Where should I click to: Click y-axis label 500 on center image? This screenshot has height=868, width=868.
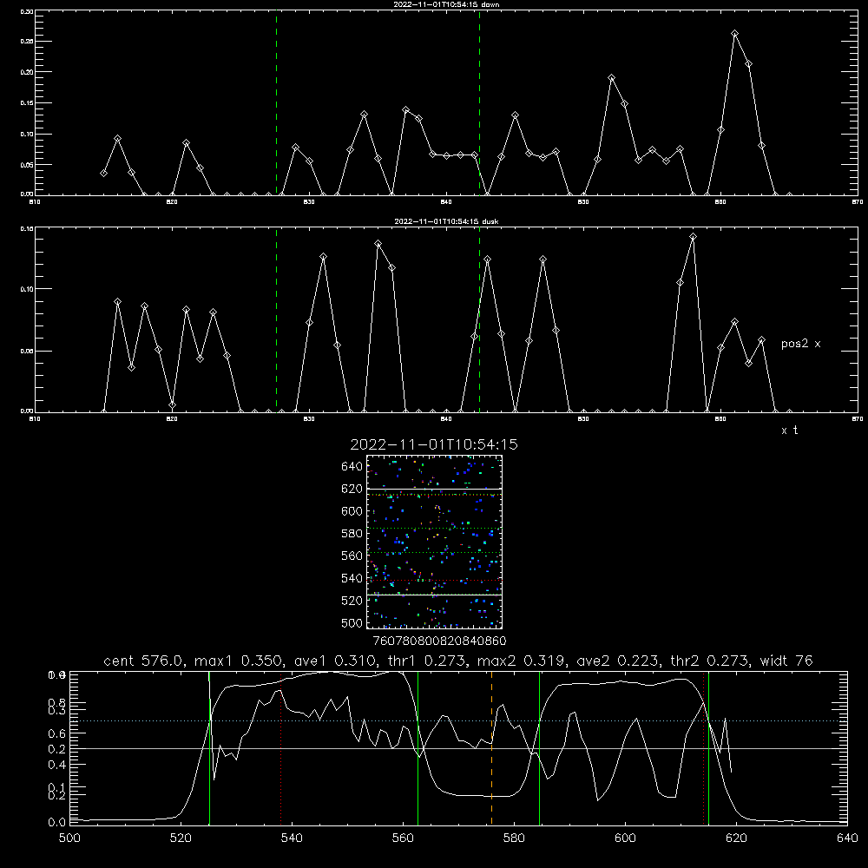click(352, 622)
